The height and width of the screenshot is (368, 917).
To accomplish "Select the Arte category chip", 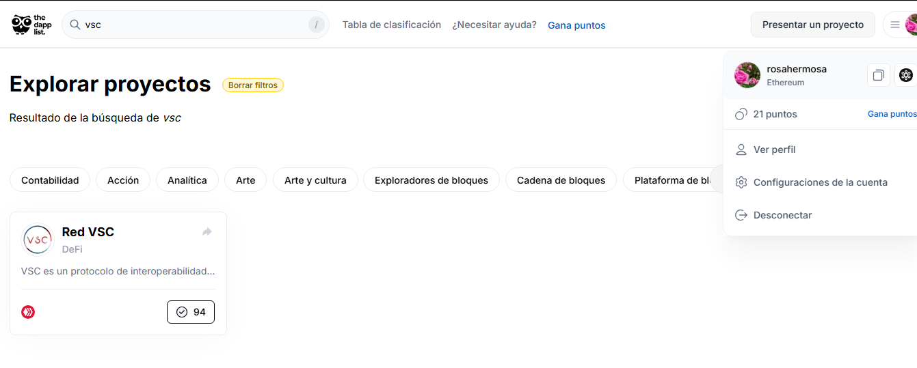I will pos(245,180).
